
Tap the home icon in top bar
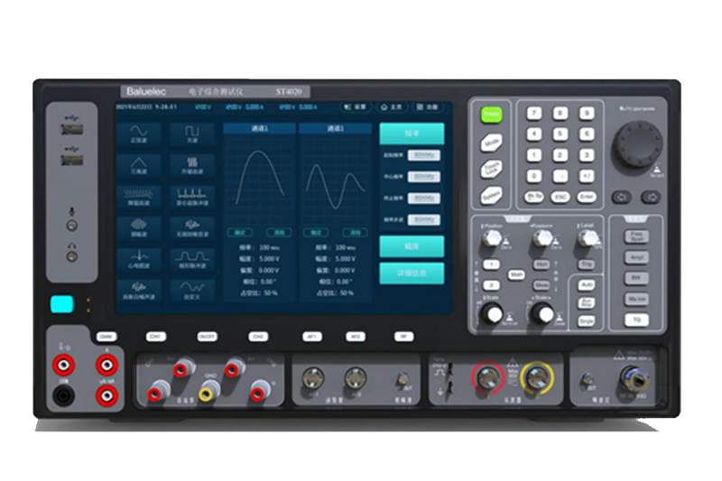pyautogui.click(x=392, y=106)
